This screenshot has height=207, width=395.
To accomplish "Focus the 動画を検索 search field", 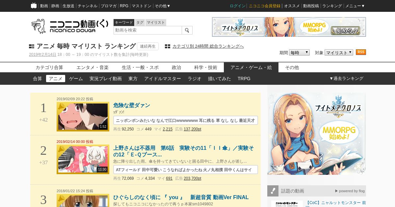I will pyautogui.click(x=148, y=30).
